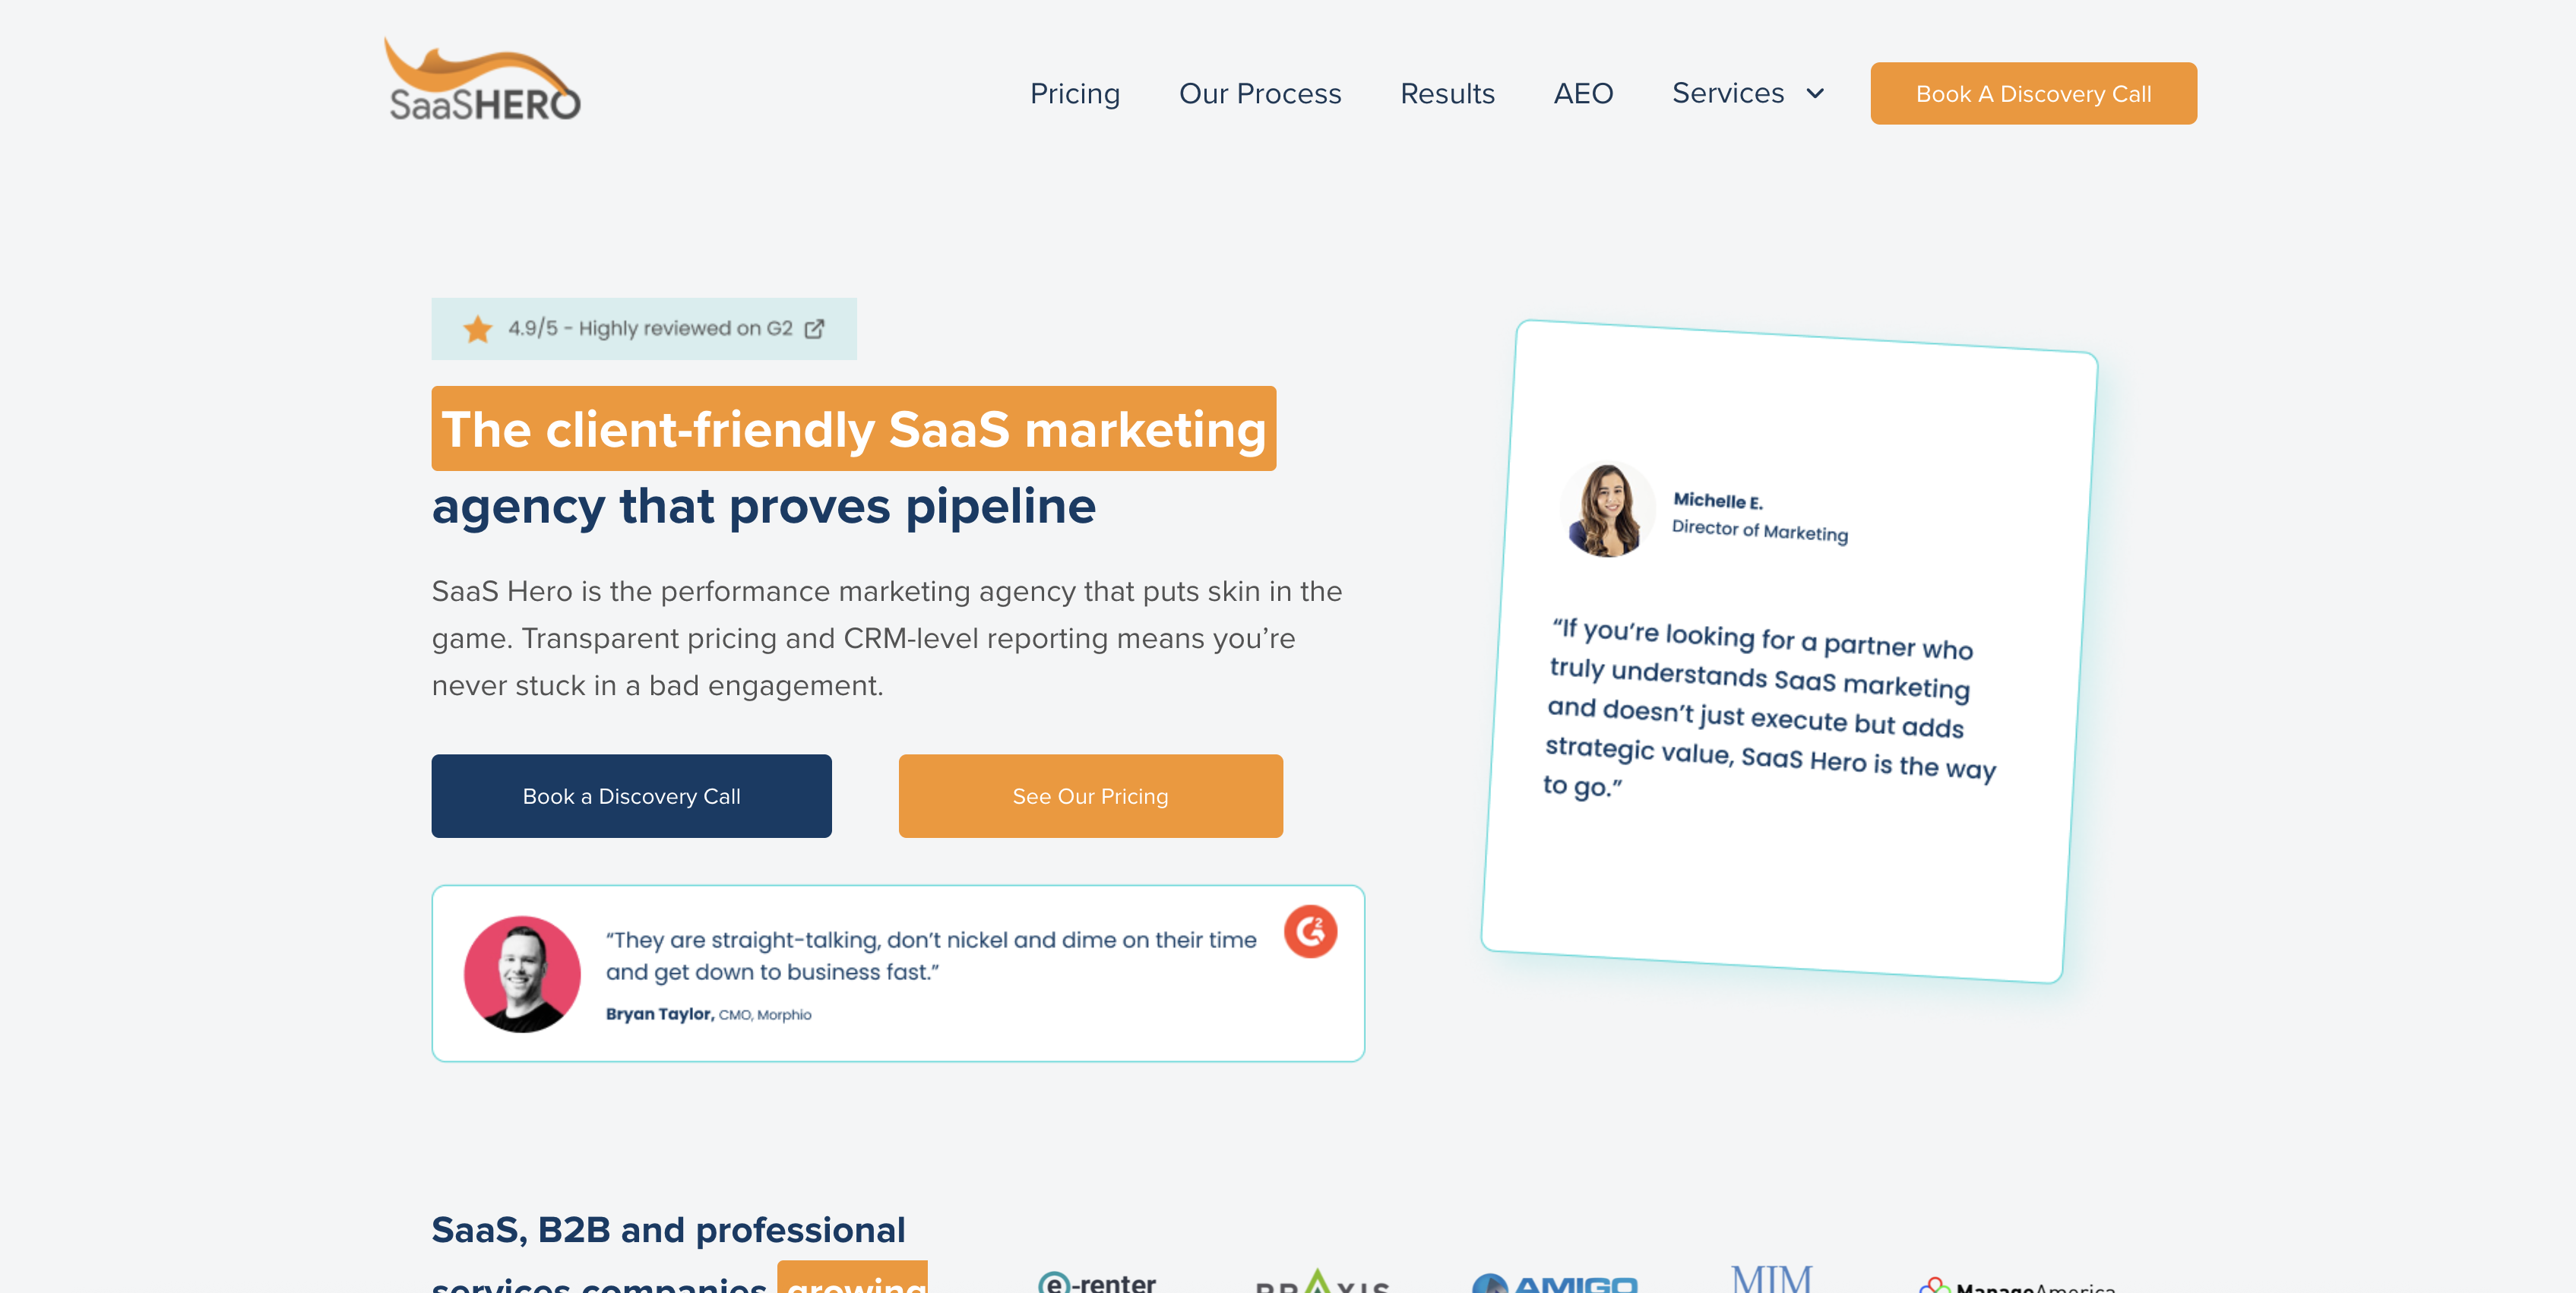The height and width of the screenshot is (1293, 2576).
Task: Click the MIM client logo
Action: pyautogui.click(x=1771, y=1278)
